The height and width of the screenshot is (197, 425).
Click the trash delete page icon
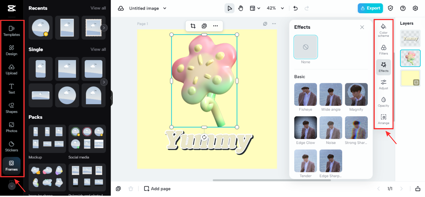[x=131, y=189]
